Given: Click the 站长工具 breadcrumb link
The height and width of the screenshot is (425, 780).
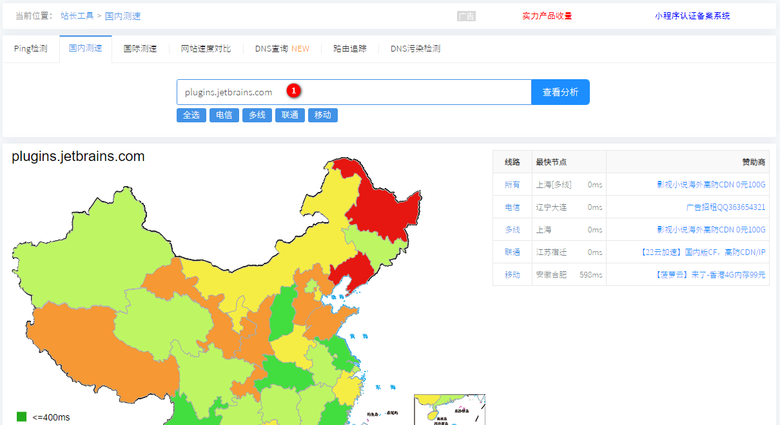Looking at the screenshot, I should click(77, 16).
